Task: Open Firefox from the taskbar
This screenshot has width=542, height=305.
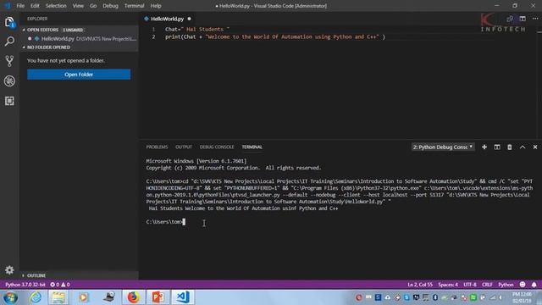Action: tap(134, 297)
